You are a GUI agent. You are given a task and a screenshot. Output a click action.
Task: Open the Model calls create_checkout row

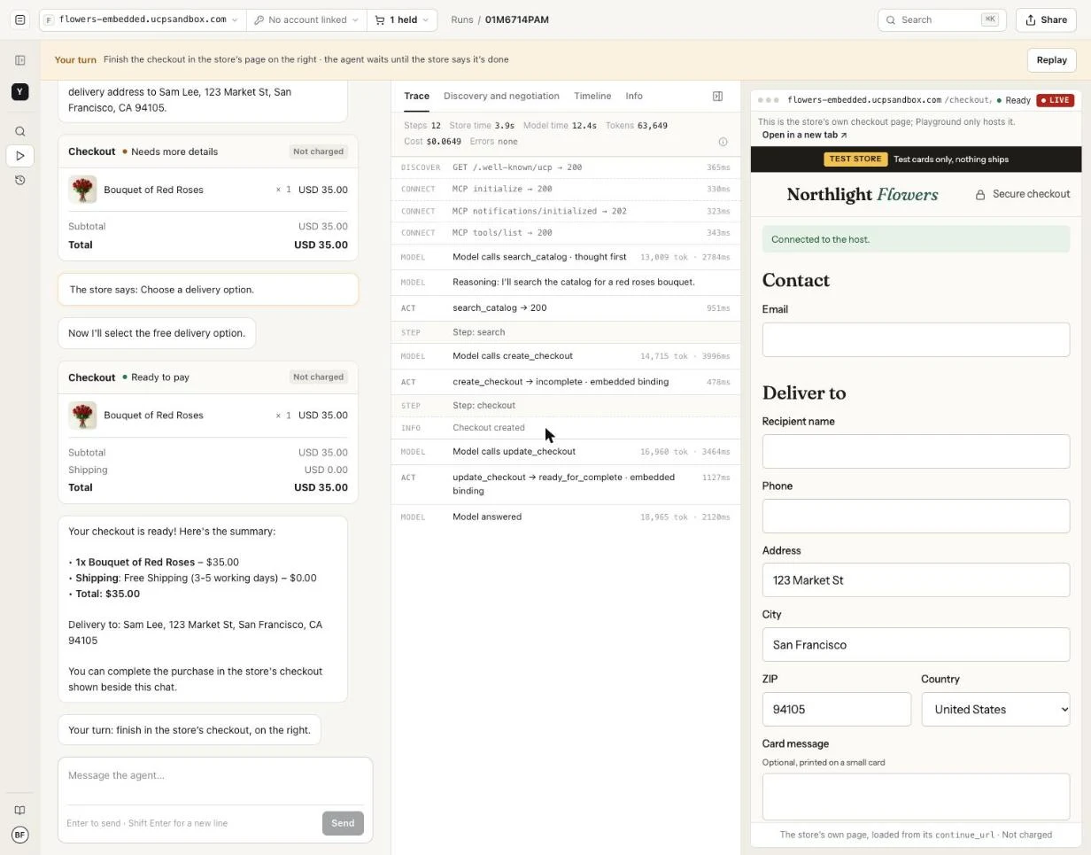(565, 356)
